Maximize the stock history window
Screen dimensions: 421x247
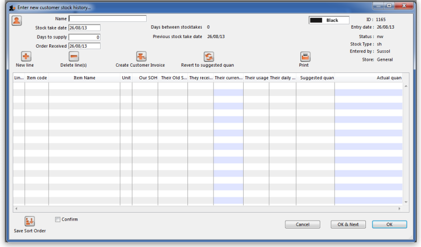(389, 6)
